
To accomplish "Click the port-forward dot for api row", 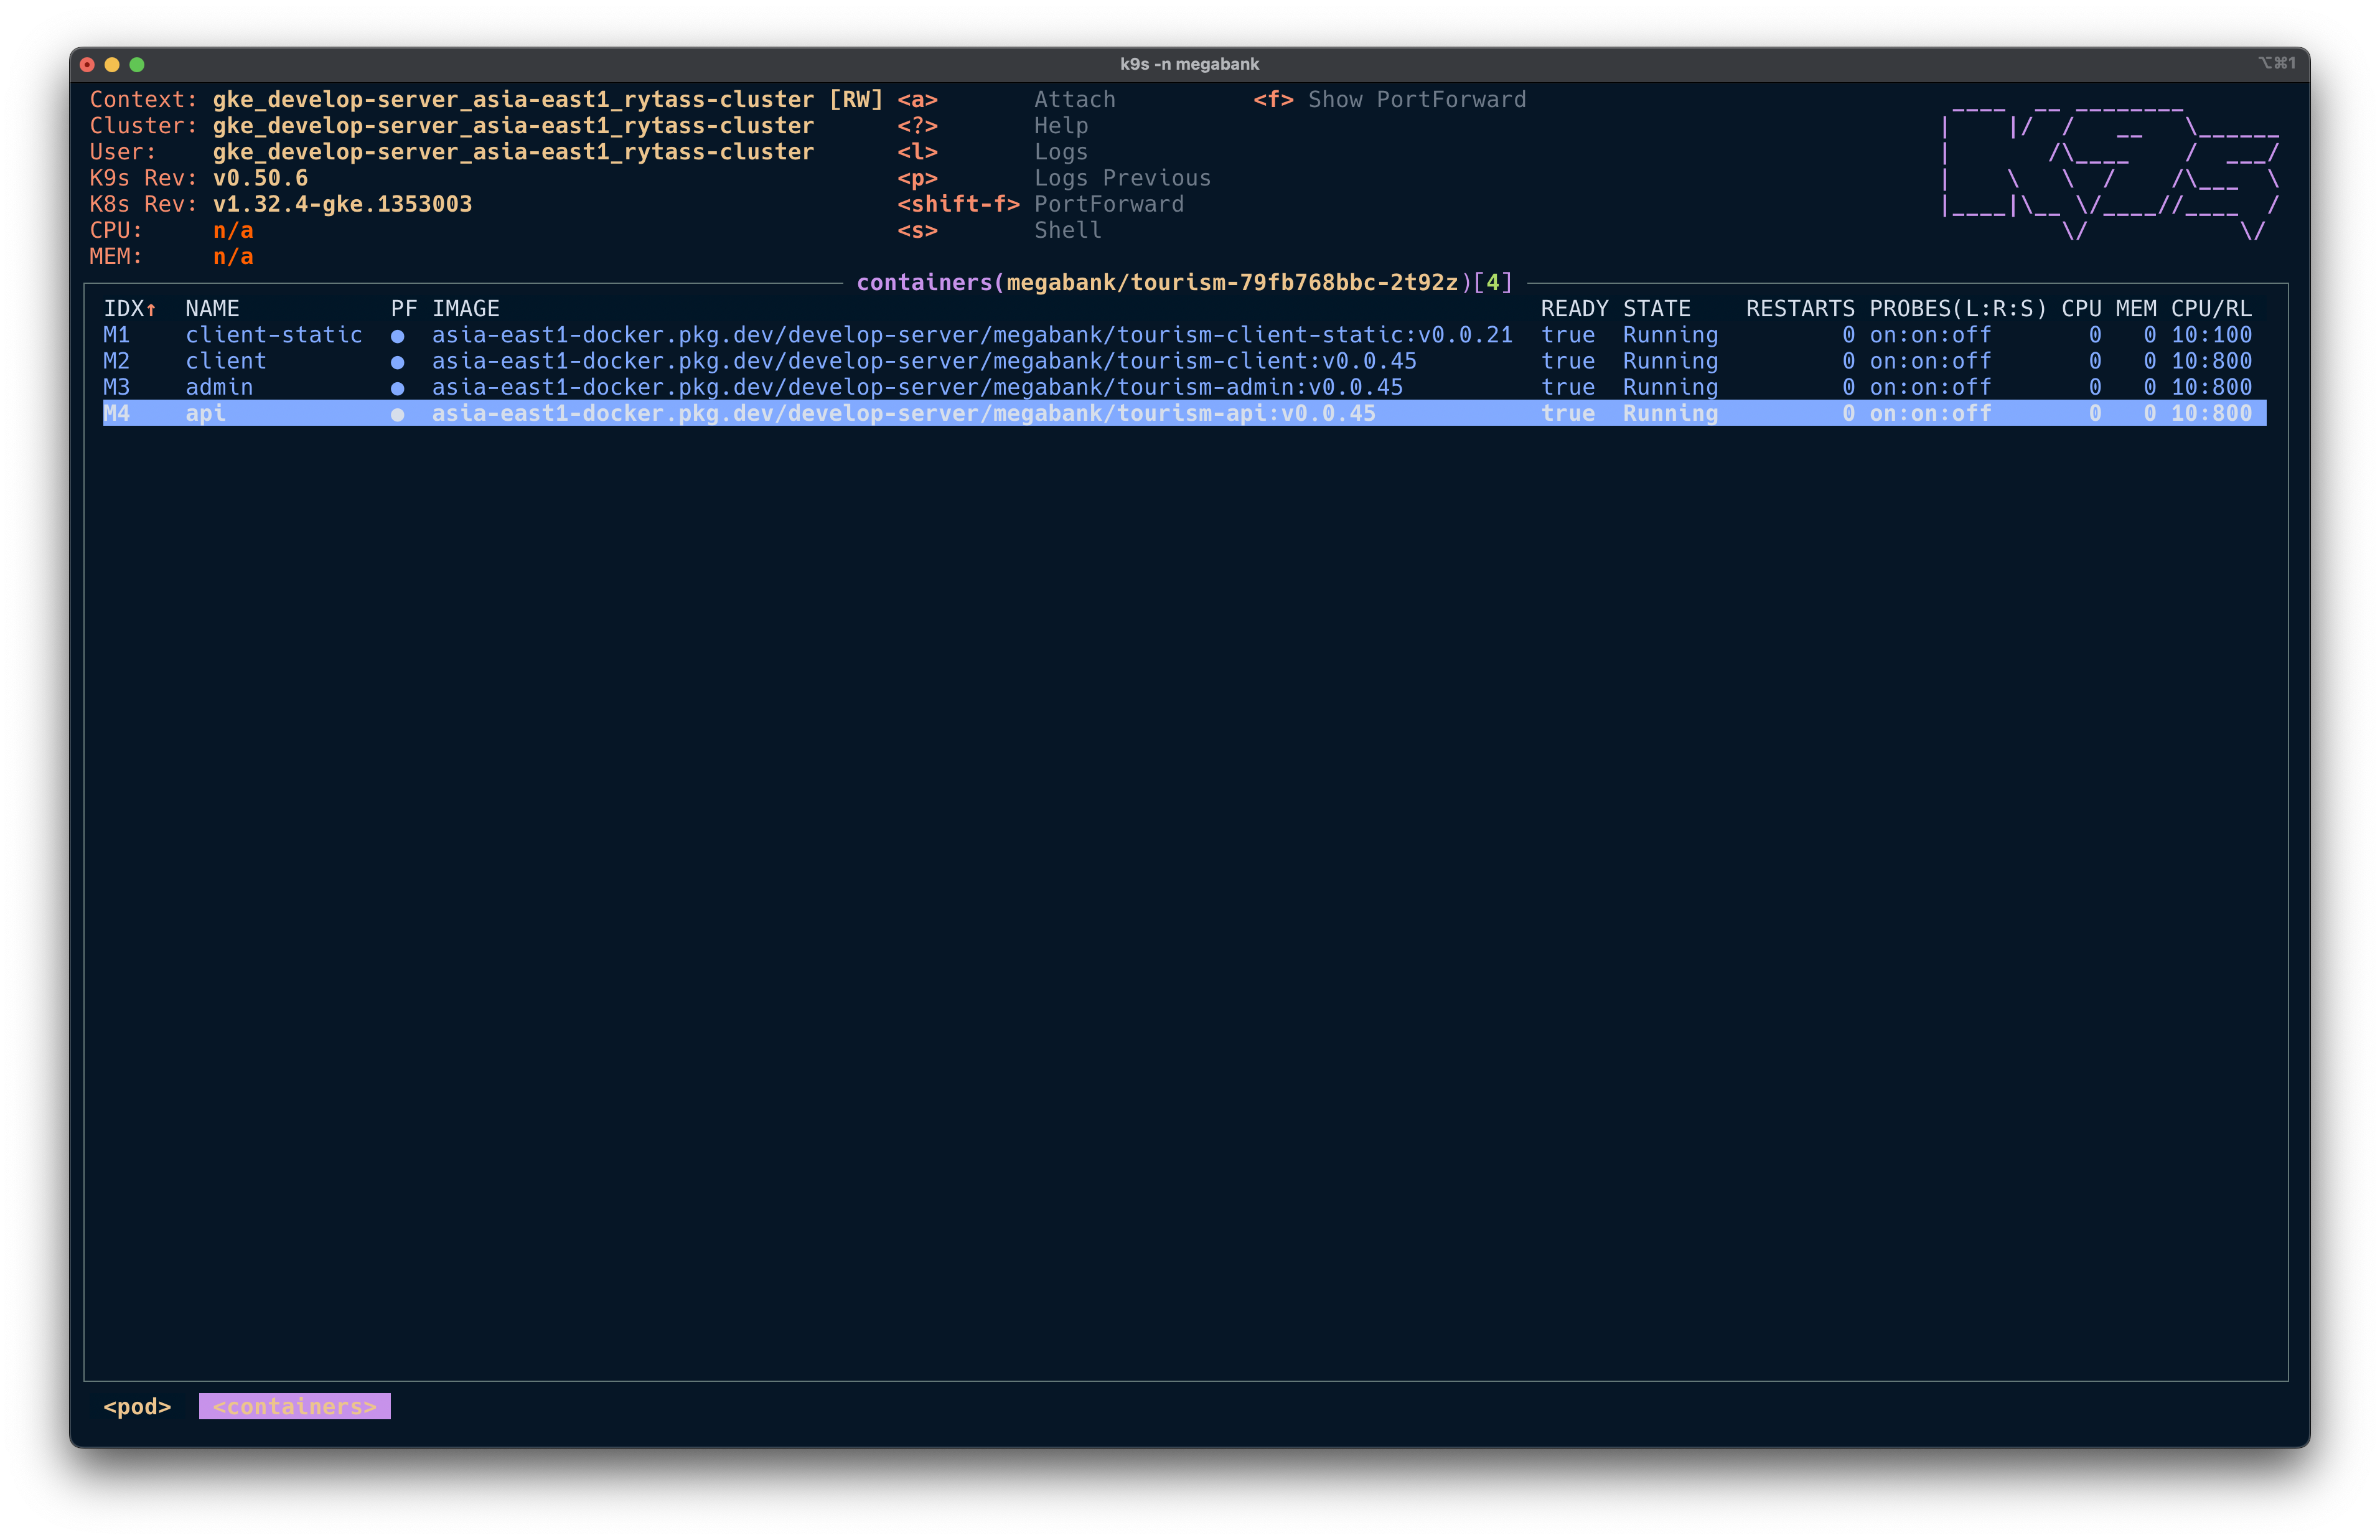I will click(x=398, y=414).
